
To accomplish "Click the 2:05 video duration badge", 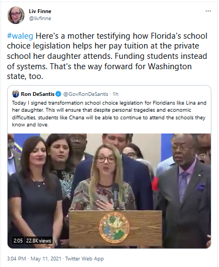I will [x=18, y=241].
